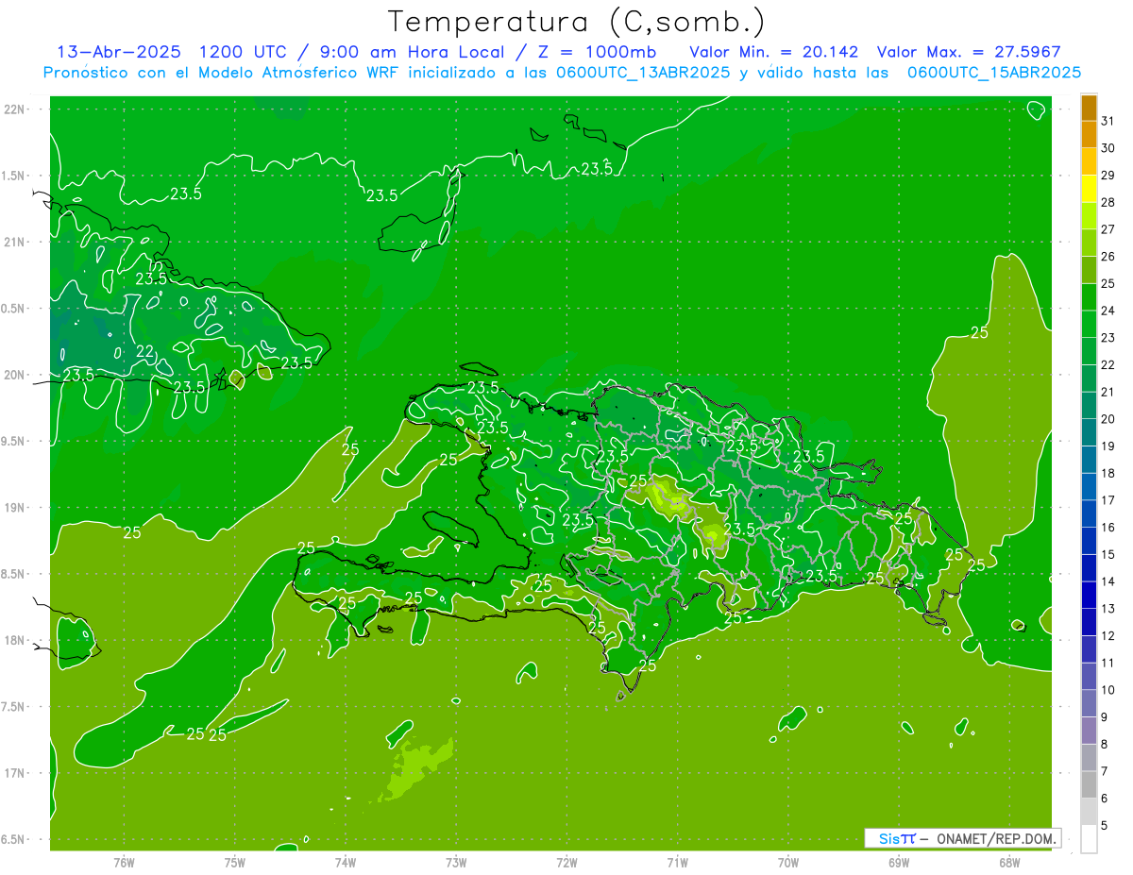This screenshot has width=1133, height=875.
Task: Click the dark blue swatch between 12 and 13
Action: [1089, 622]
